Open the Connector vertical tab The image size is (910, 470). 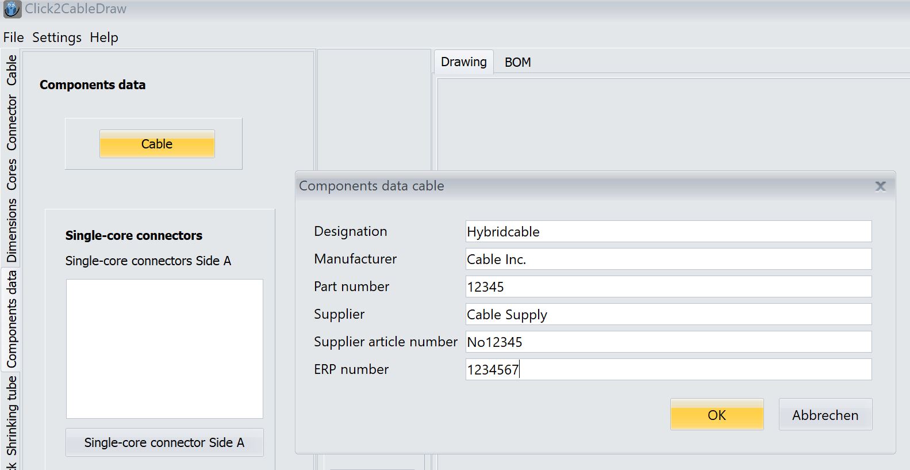[x=11, y=123]
